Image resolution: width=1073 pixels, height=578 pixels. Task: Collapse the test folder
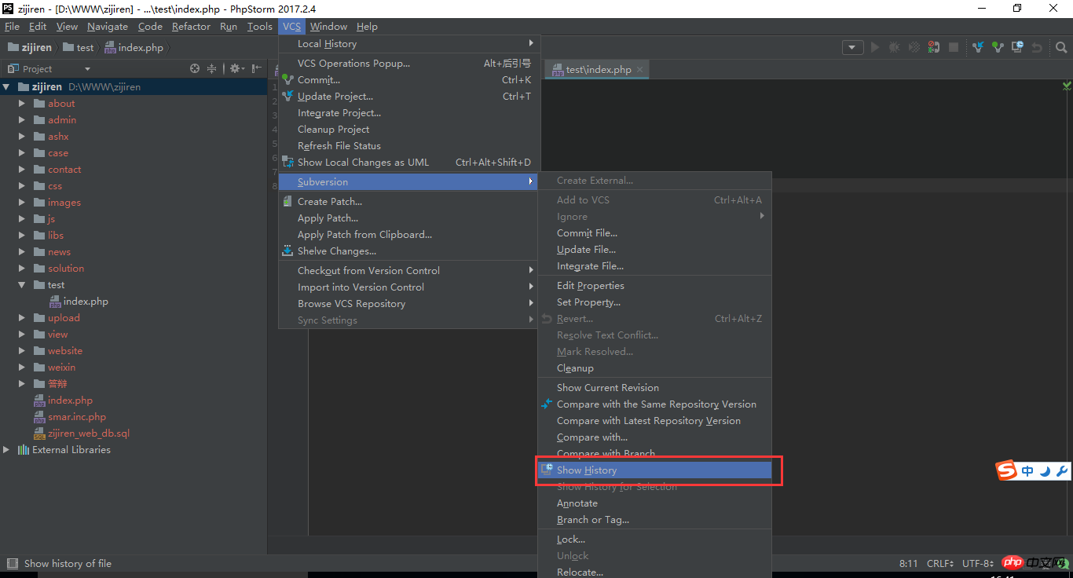point(22,285)
